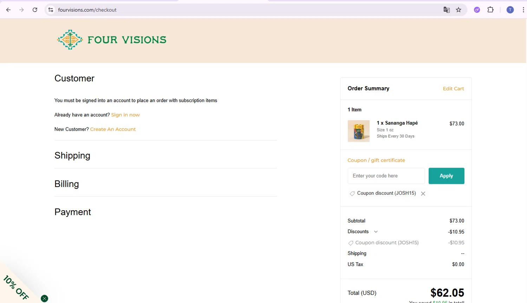
Task: Go forward in the browser
Action: 22,10
